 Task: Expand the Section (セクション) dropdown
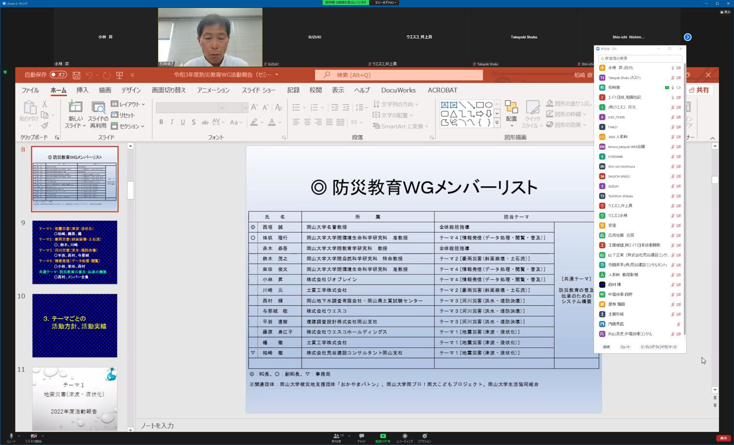[128, 126]
